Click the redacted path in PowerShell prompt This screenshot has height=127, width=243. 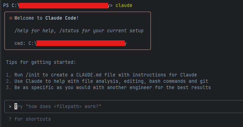(64, 5)
